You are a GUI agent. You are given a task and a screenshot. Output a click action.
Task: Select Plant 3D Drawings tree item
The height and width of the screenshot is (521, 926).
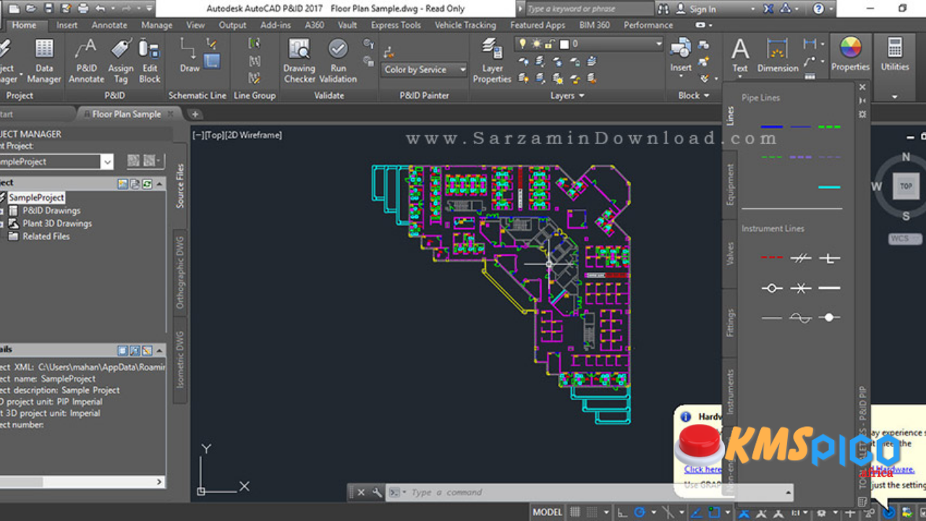56,224
